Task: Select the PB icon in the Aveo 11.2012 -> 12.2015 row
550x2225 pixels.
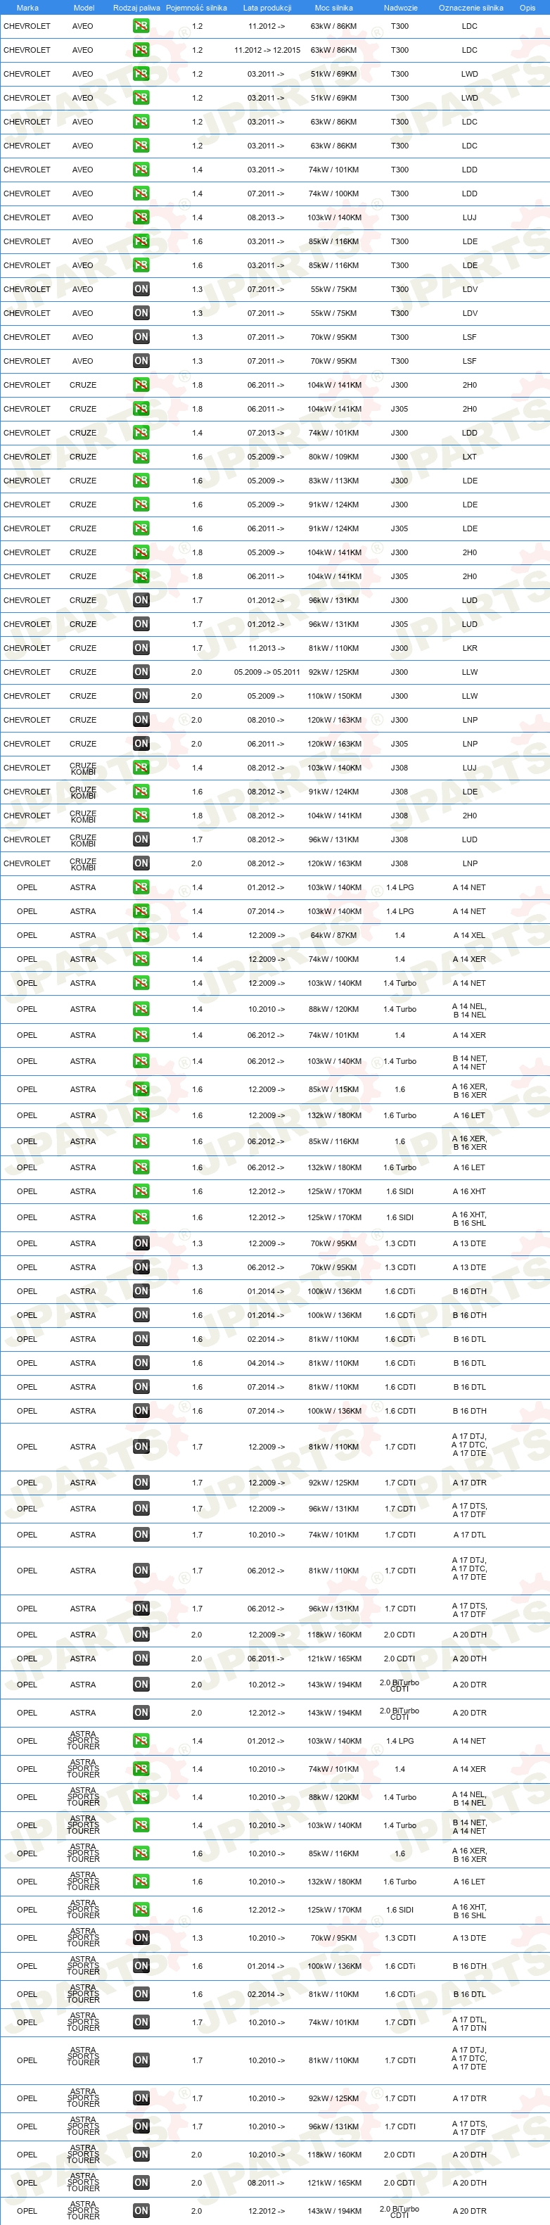Action: tap(141, 50)
